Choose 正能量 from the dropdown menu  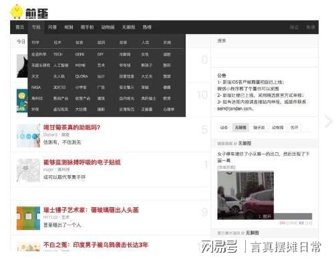coord(147,110)
